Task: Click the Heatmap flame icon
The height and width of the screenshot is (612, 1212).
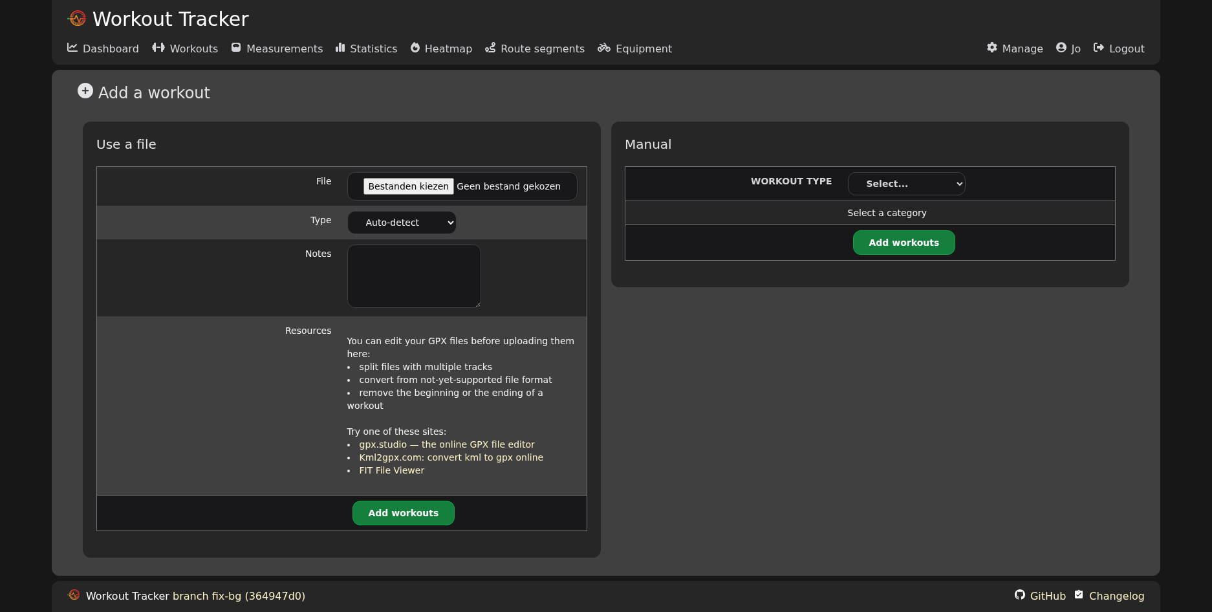Action: (x=415, y=48)
